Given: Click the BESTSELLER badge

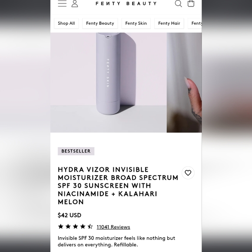Looking at the screenshot, I should tap(76, 151).
